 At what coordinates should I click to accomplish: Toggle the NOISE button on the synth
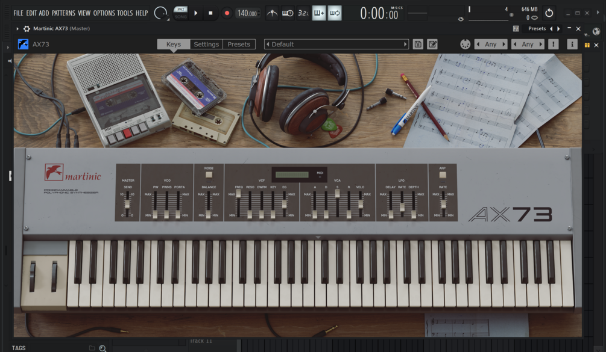coord(209,174)
